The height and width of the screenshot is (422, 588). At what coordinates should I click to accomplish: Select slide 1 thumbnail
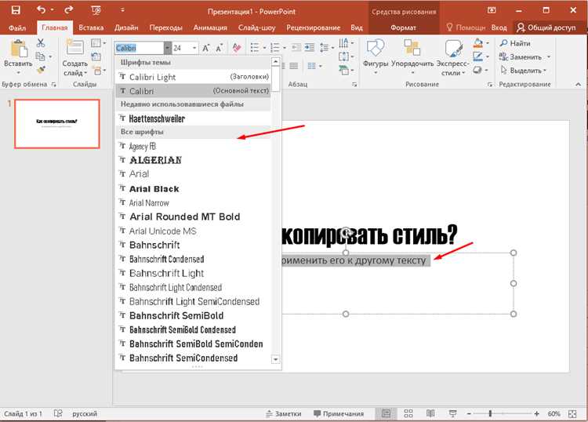[57, 124]
